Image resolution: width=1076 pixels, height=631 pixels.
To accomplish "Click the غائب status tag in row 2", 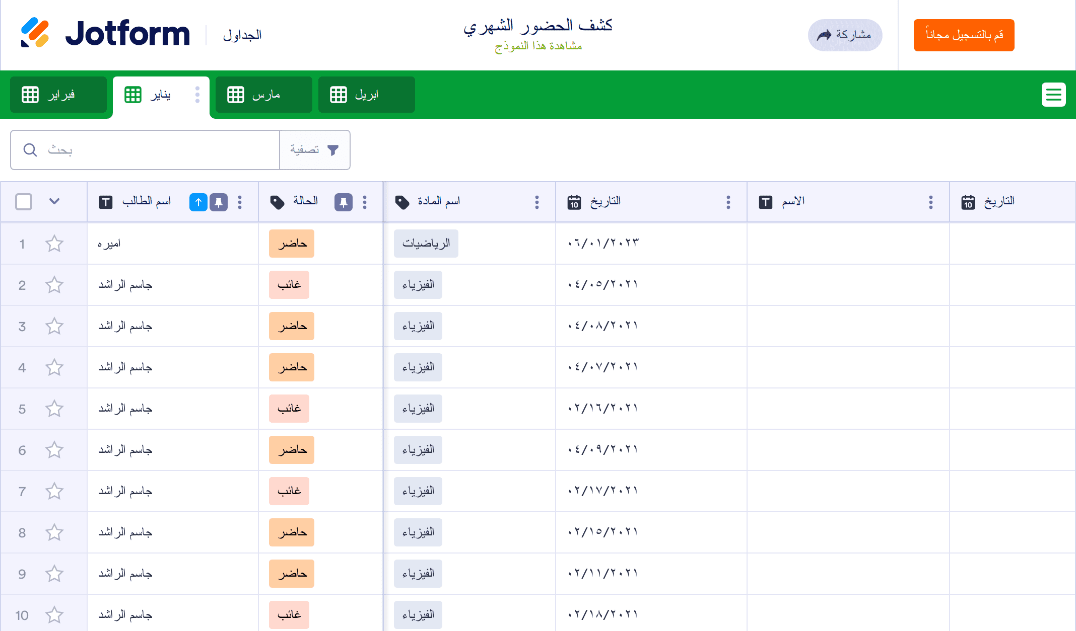I will coord(289,285).
